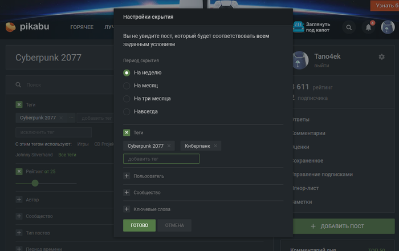The image size is (399, 251).
Task: Expand the Ключевые слова section
Action: point(127,209)
